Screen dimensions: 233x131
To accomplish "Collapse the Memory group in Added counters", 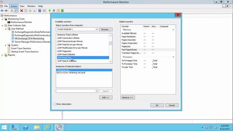I will tap(173, 30).
